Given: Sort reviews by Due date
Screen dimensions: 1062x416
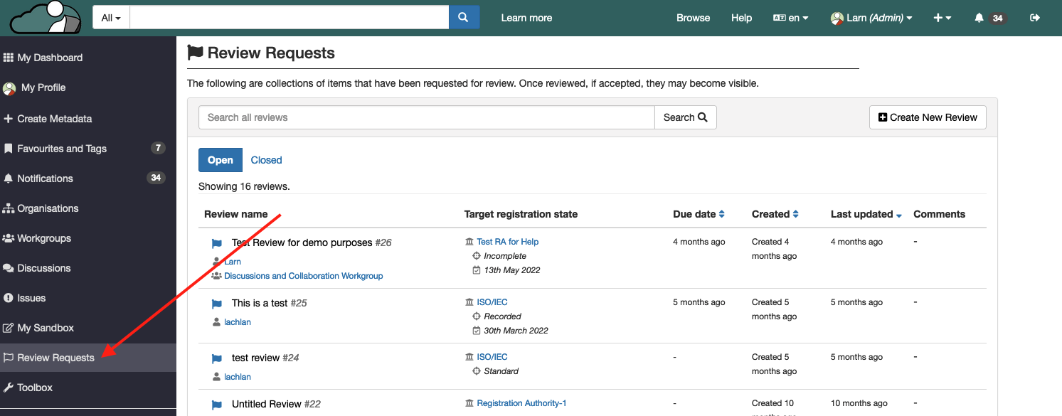Looking at the screenshot, I should pos(699,214).
